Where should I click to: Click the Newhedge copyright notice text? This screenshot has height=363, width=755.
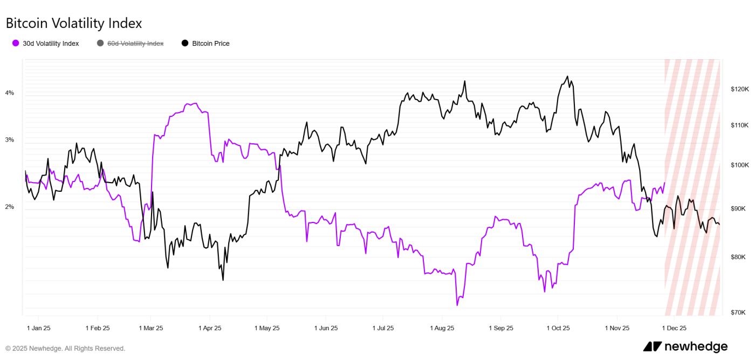65,348
